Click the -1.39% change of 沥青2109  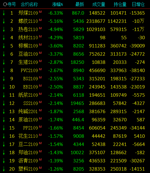click(56, 161)
